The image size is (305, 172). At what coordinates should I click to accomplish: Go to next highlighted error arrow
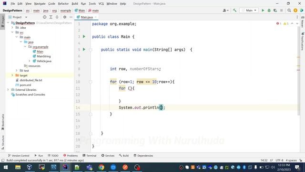point(297,23)
